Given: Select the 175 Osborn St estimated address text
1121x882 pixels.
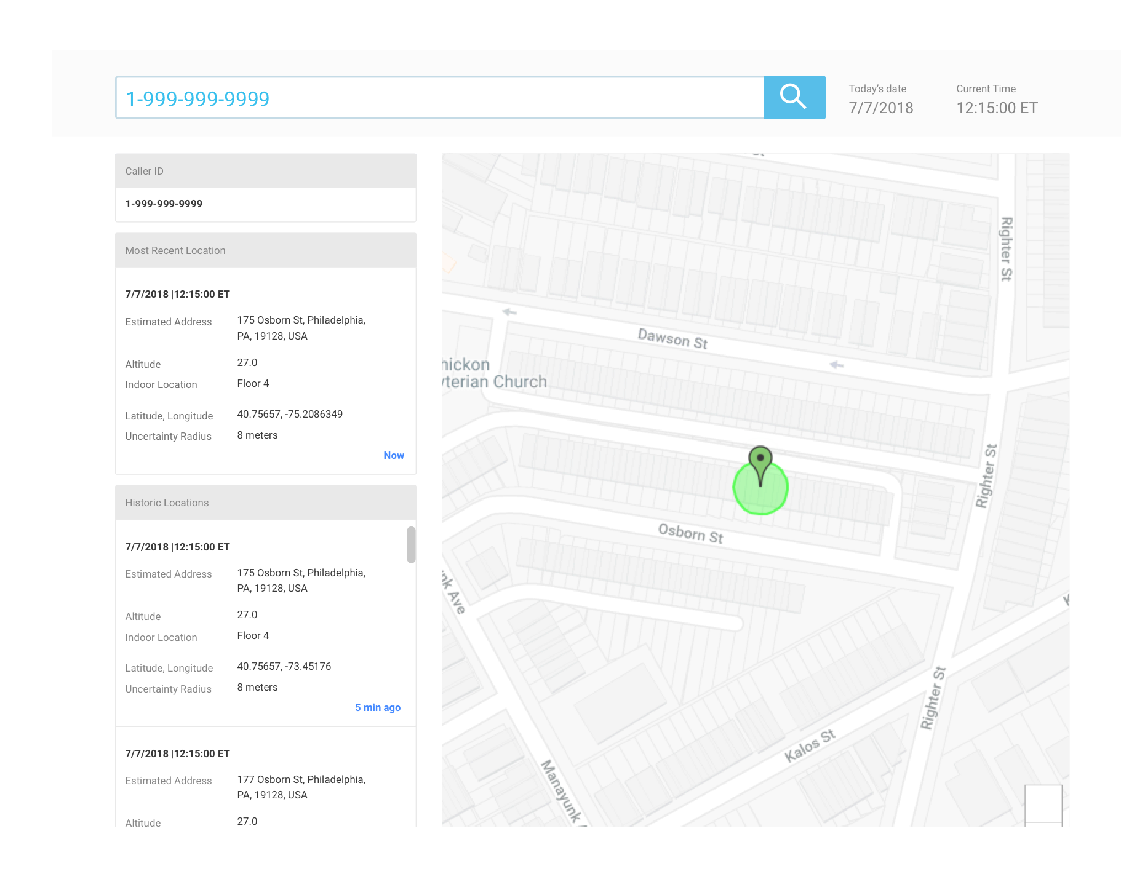Looking at the screenshot, I should [x=301, y=328].
